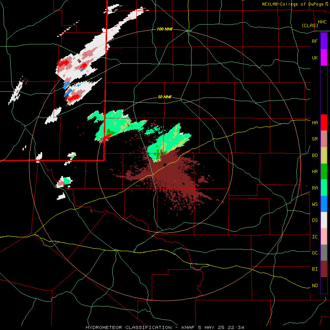Click the GC legend label
This screenshot has height=330, width=330.
(x=315, y=253)
